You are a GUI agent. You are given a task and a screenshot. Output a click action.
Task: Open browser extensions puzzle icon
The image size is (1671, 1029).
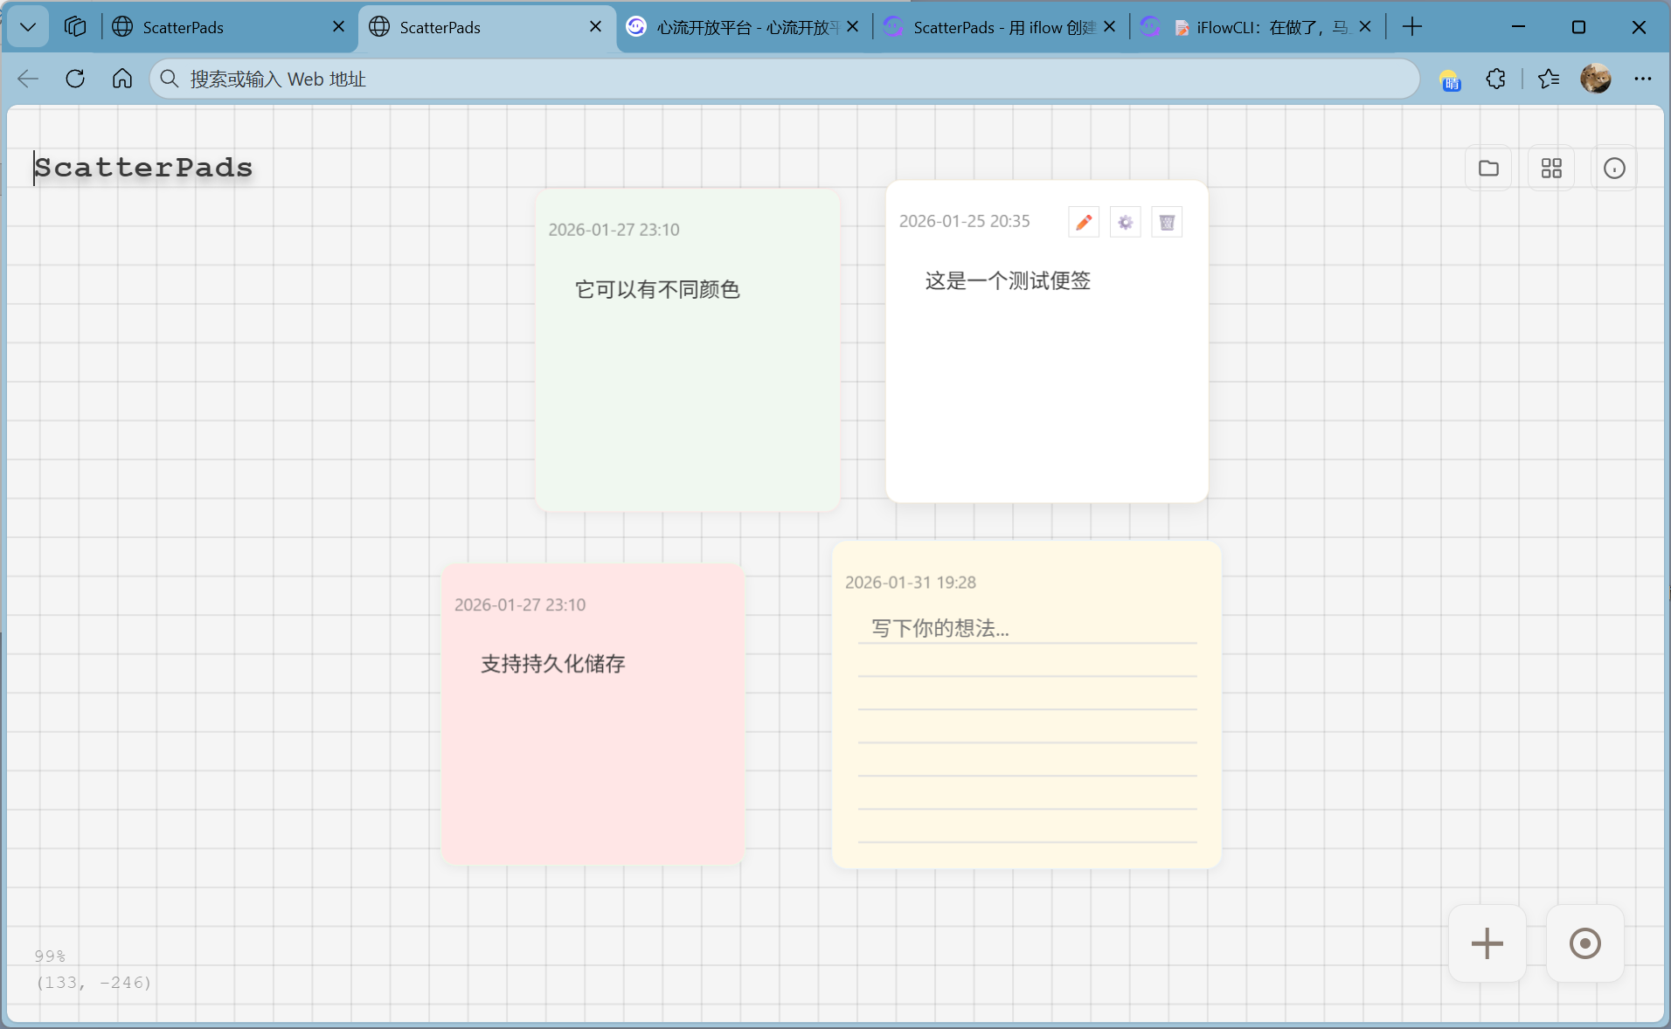(x=1495, y=79)
